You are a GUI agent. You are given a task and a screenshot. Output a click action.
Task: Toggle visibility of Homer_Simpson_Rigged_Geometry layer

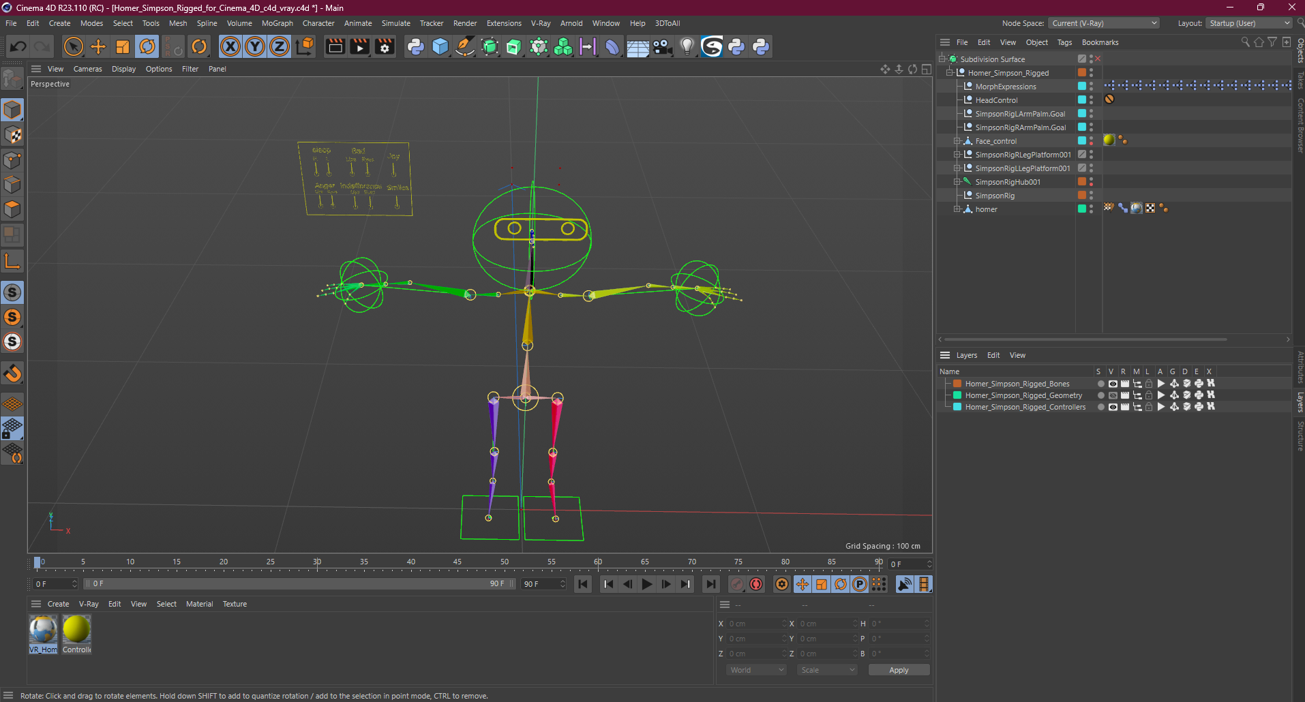click(x=1113, y=395)
